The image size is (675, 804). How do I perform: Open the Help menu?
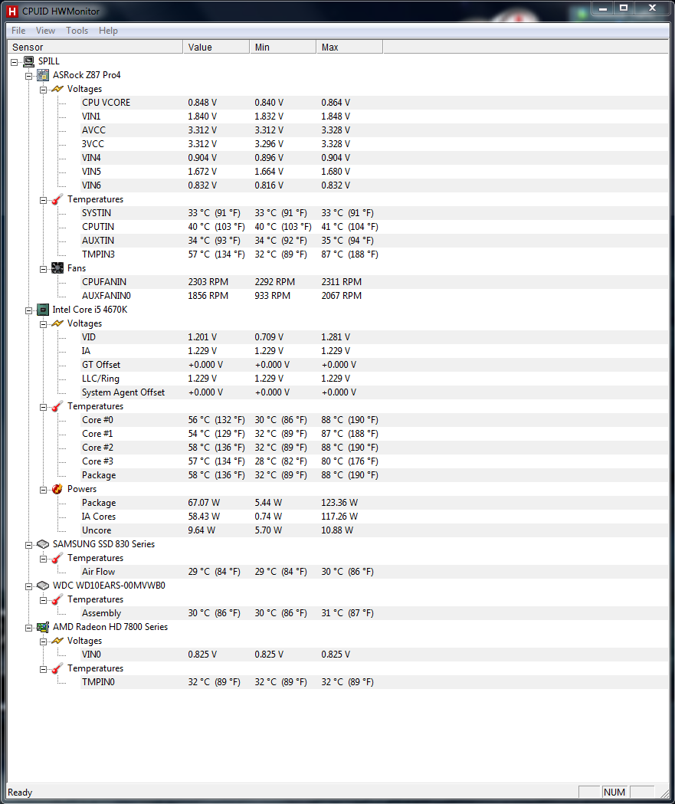pyautogui.click(x=108, y=31)
